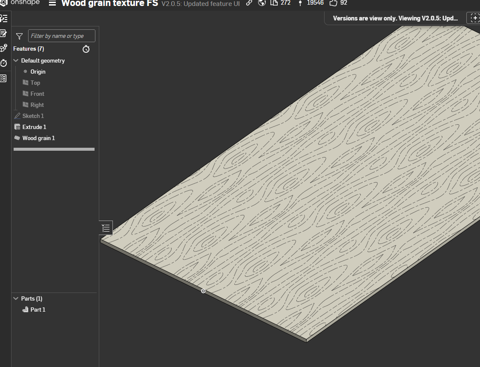This screenshot has height=367, width=480.
Task: Click the link chain icon
Action: point(249,3)
